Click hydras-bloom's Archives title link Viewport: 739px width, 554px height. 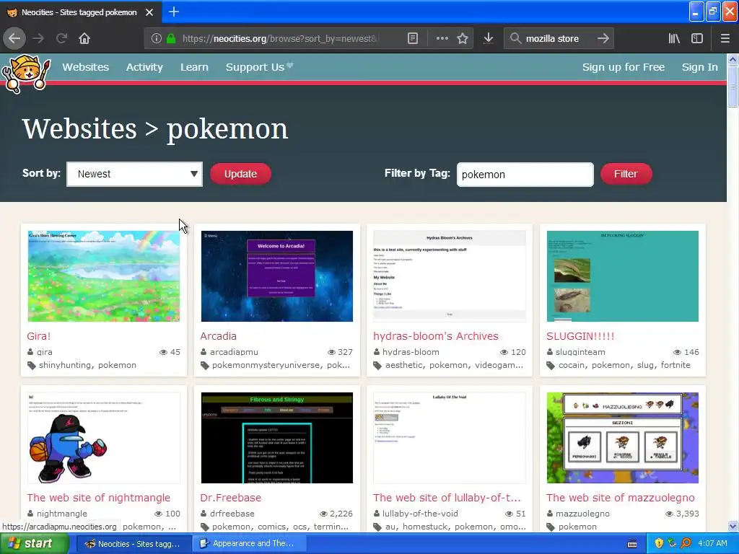tap(435, 336)
